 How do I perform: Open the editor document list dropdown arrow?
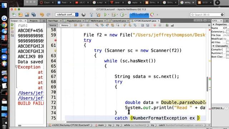205,20
